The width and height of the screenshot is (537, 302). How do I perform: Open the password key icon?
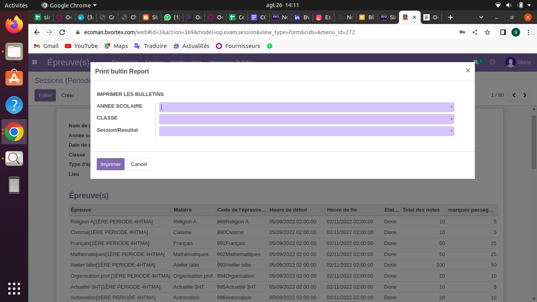tap(462, 32)
